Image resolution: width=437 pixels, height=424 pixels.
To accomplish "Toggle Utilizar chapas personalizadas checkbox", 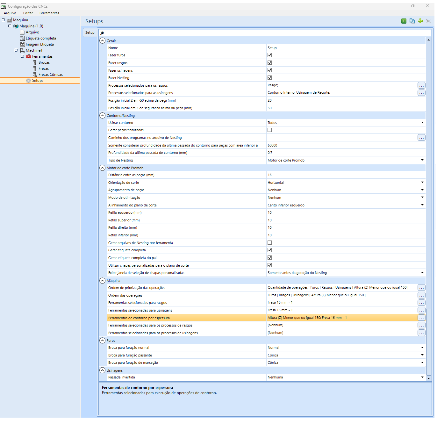I will point(270,265).
